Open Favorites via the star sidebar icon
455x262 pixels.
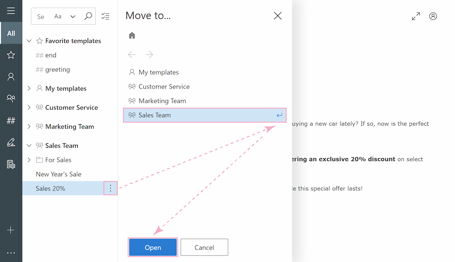point(11,55)
